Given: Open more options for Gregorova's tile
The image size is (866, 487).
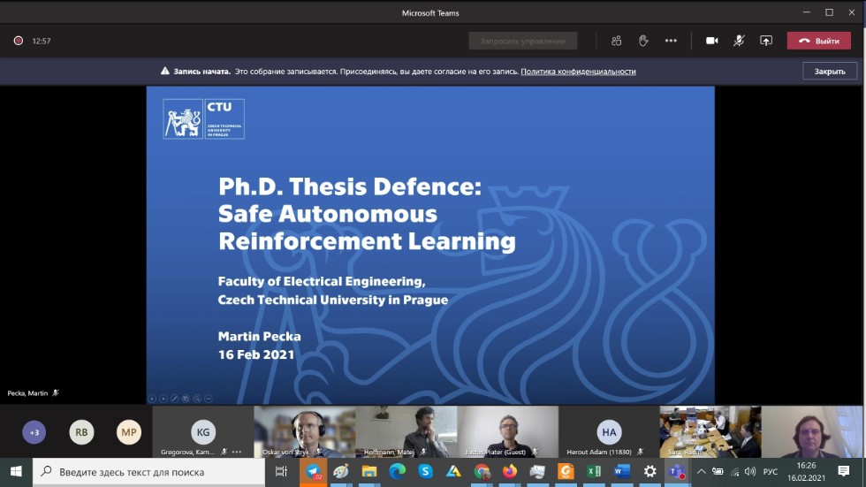Looking at the screenshot, I should pyautogui.click(x=237, y=452).
